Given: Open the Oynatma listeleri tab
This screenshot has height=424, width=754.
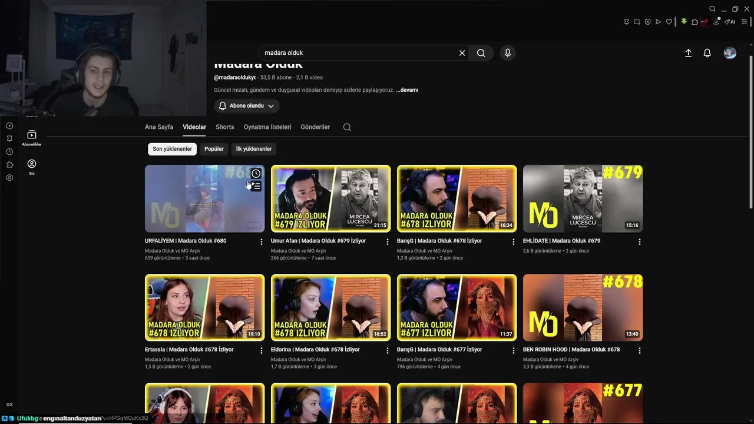Looking at the screenshot, I should (x=267, y=127).
